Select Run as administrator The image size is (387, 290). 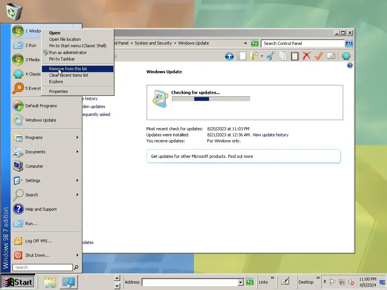[x=77, y=52]
